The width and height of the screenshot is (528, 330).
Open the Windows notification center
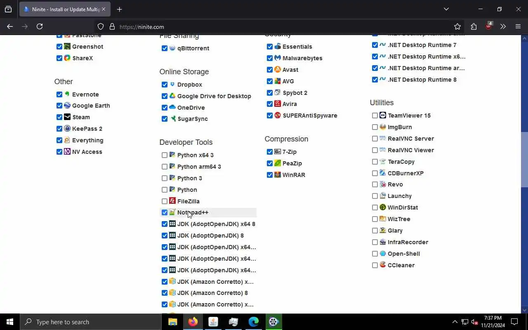click(x=514, y=322)
